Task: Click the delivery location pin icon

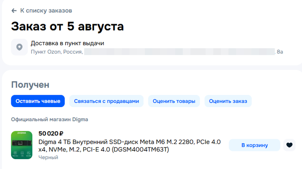Action: pyautogui.click(x=19, y=47)
